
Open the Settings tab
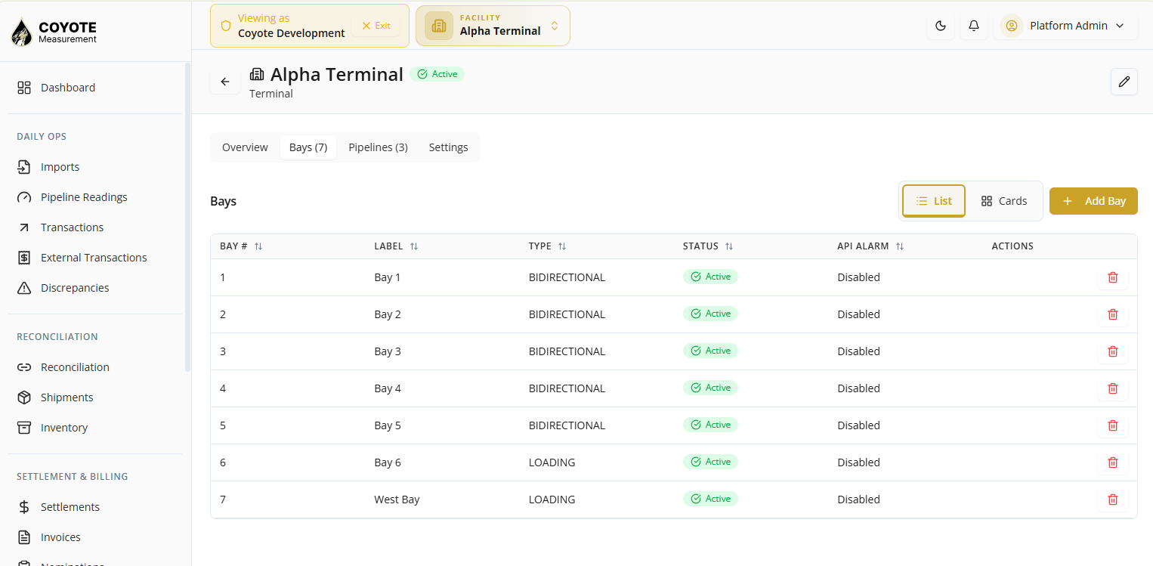tap(448, 147)
